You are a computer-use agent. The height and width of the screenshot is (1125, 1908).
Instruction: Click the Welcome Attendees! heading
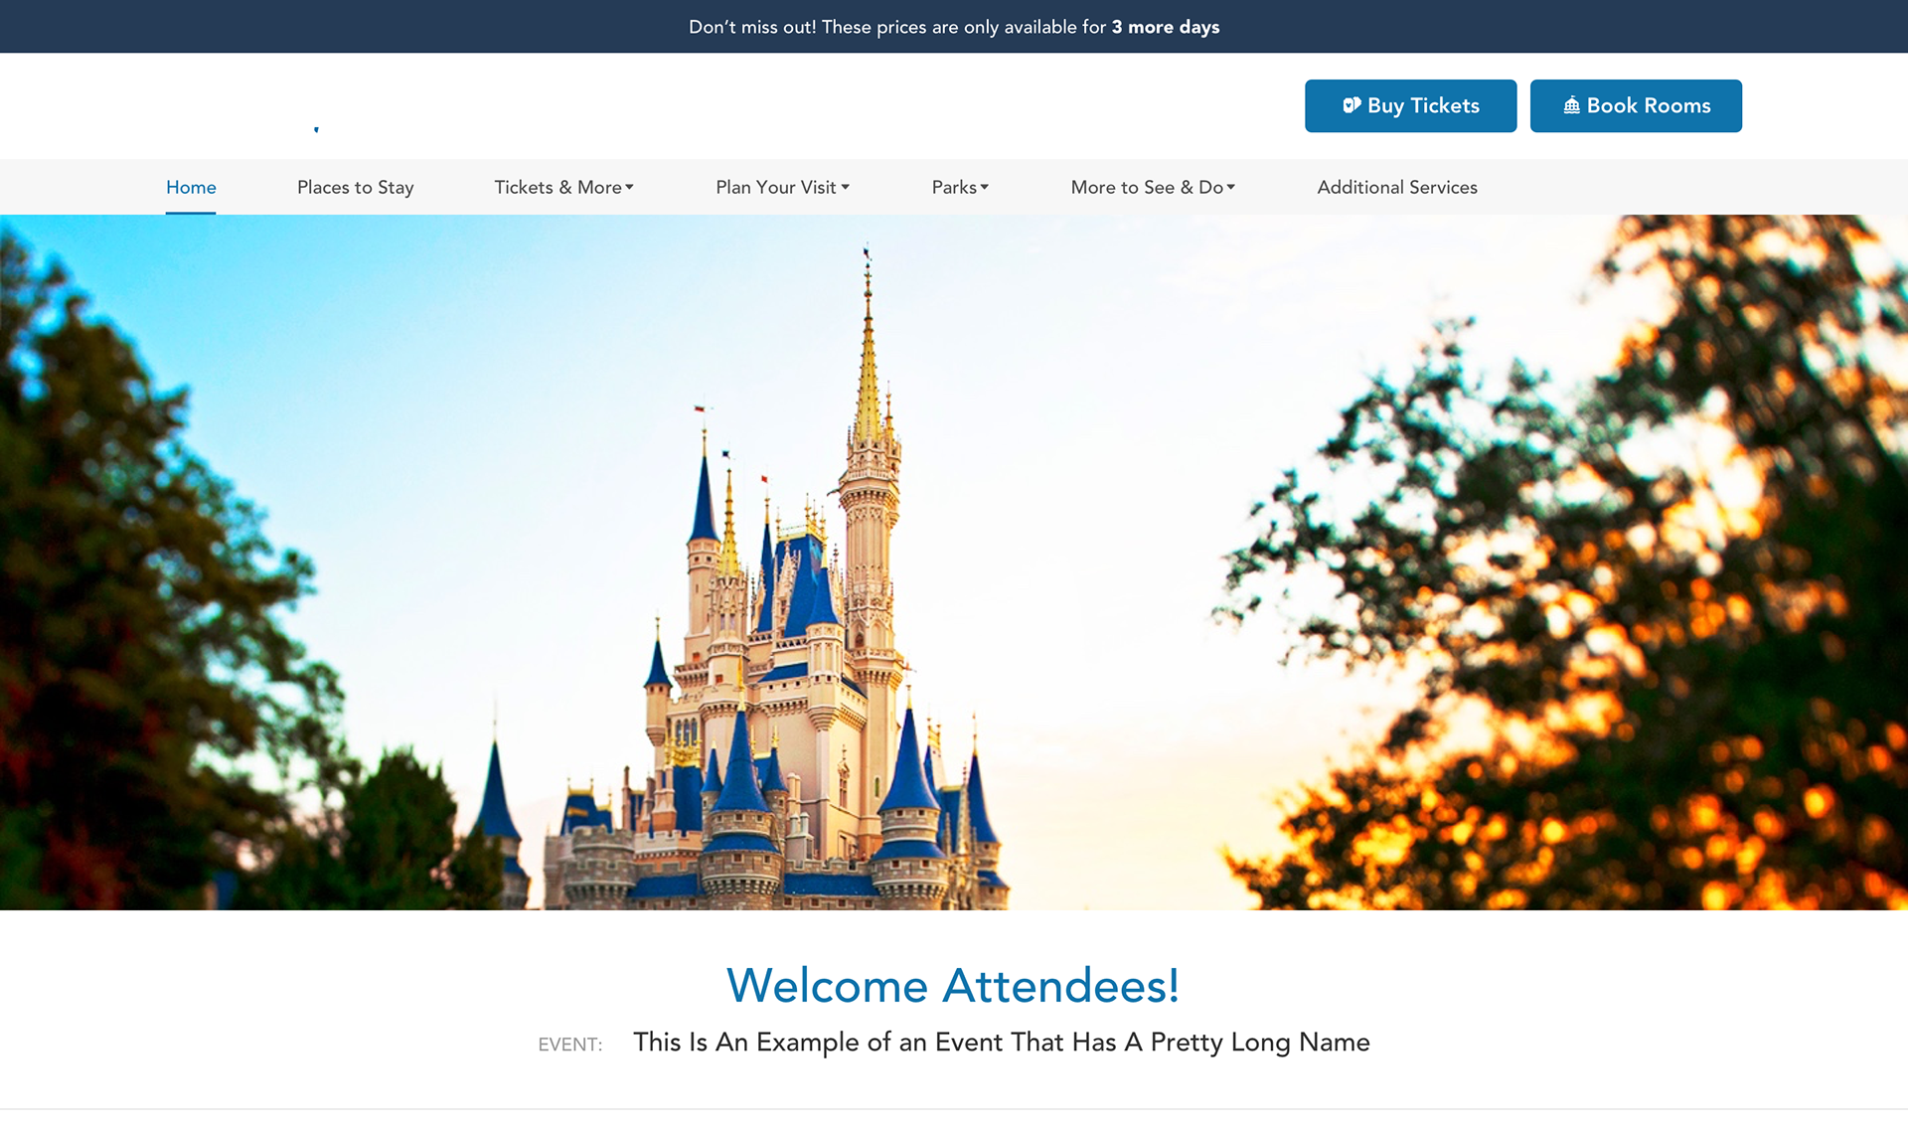(x=953, y=985)
